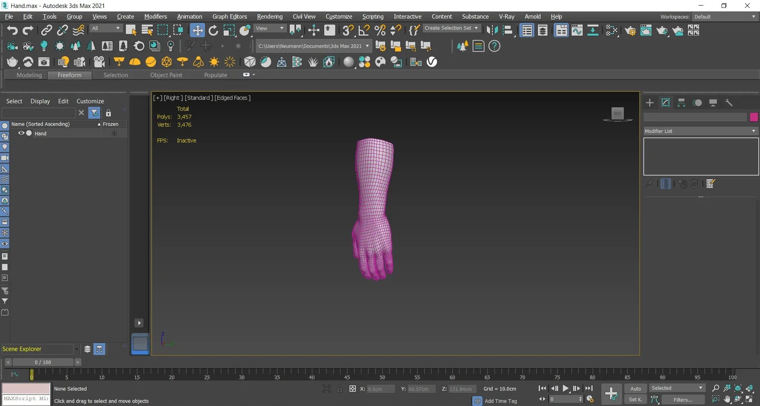Click the Filters... button
Viewport: 760px width, 406px height.
683,400
